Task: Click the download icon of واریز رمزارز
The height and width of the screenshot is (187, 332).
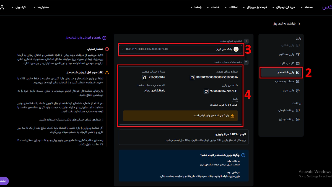Action: coord(298,91)
